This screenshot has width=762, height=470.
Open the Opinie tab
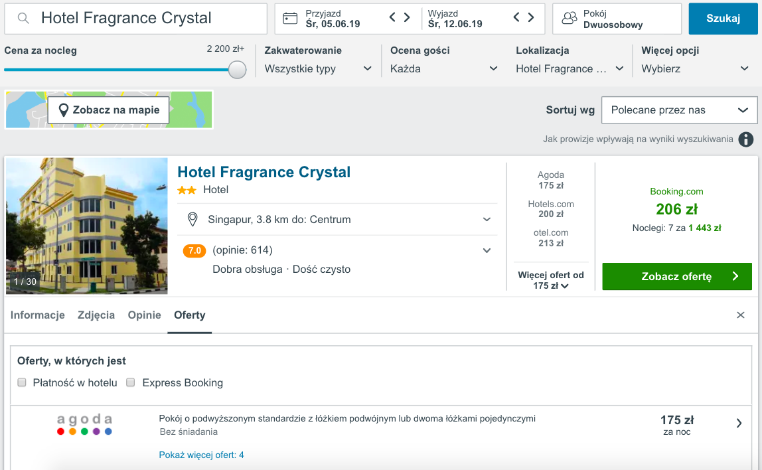144,315
